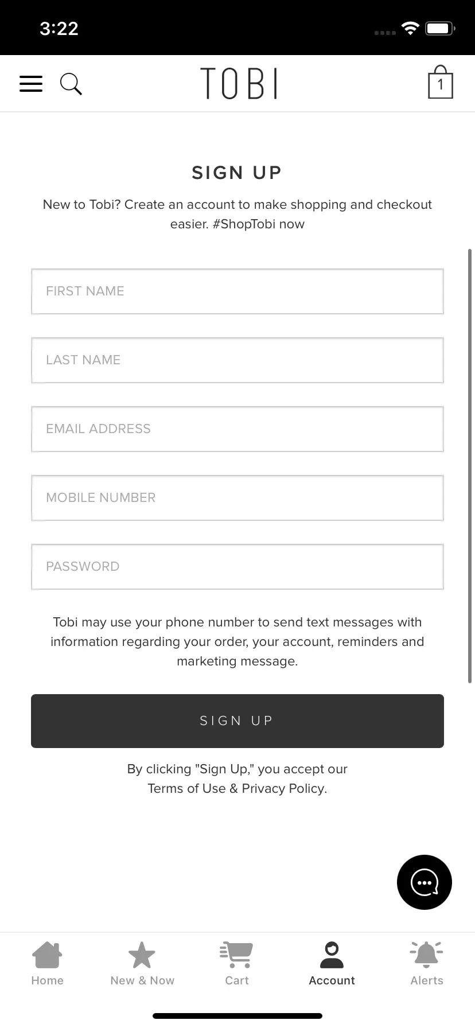Open the chat bubble support button
This screenshot has height=1028, width=475.
tap(425, 882)
